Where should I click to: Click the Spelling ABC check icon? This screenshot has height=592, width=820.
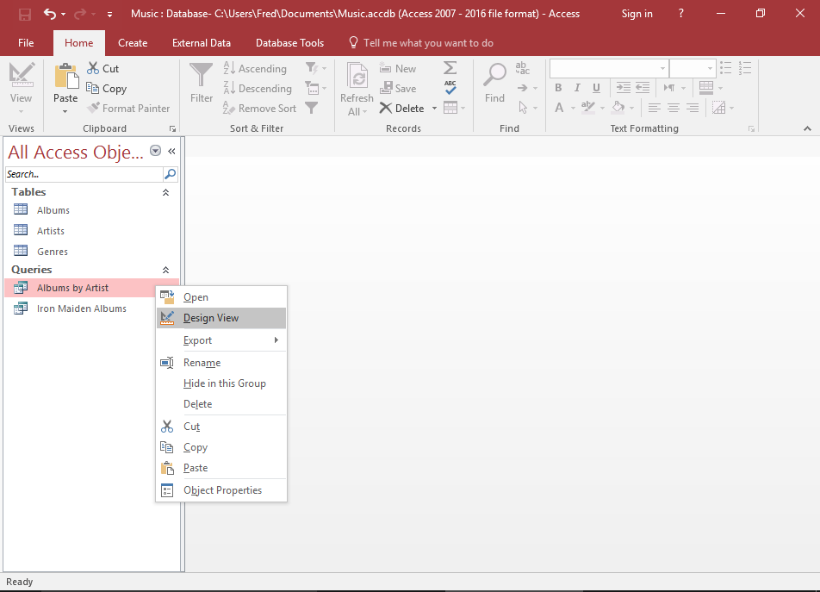pyautogui.click(x=450, y=88)
